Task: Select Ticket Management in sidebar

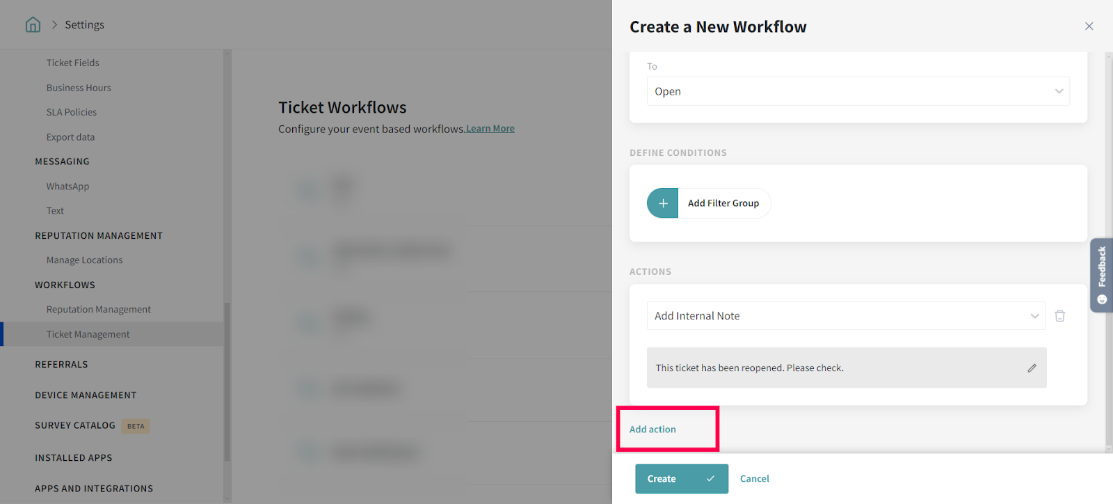Action: click(88, 334)
